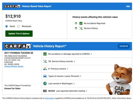Click the odometer icon for last reported reading
The height and width of the screenshot is (100, 133).
[45, 91]
